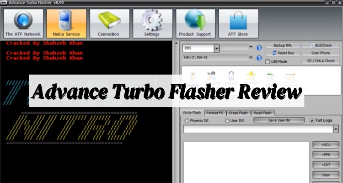The image size is (343, 183).
Task: Switch to the Format FS tab
Action: [x=215, y=113]
